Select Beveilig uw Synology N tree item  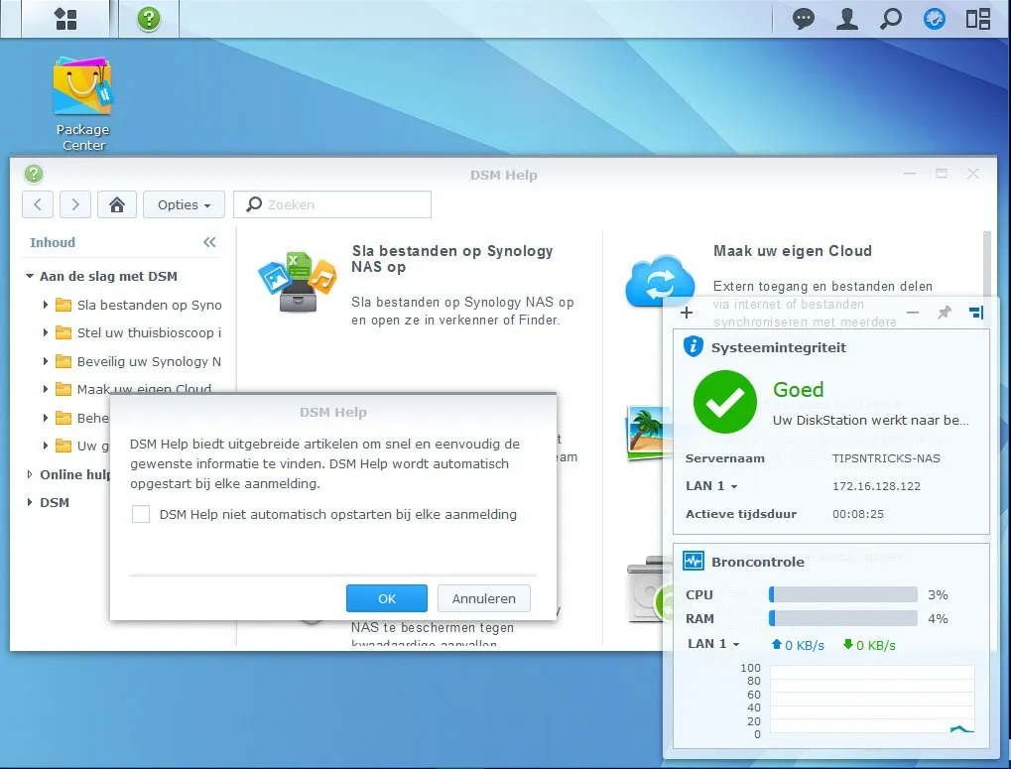coord(149,361)
